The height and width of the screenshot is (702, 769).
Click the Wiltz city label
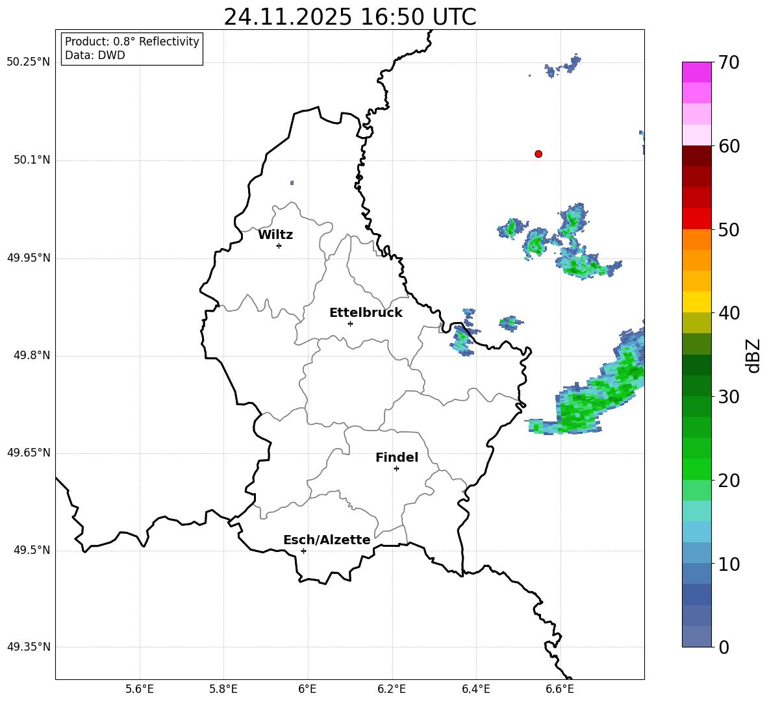275,235
